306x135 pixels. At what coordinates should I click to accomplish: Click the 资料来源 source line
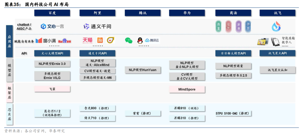tap(35, 131)
